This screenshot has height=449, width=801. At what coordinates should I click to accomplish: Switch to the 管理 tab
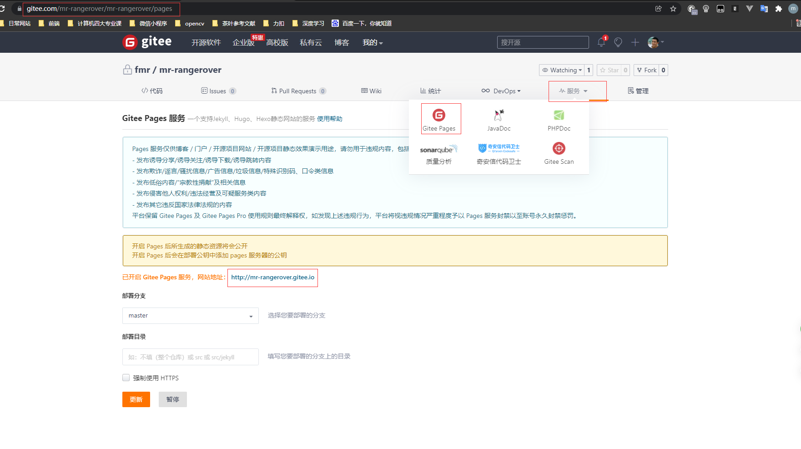point(638,91)
